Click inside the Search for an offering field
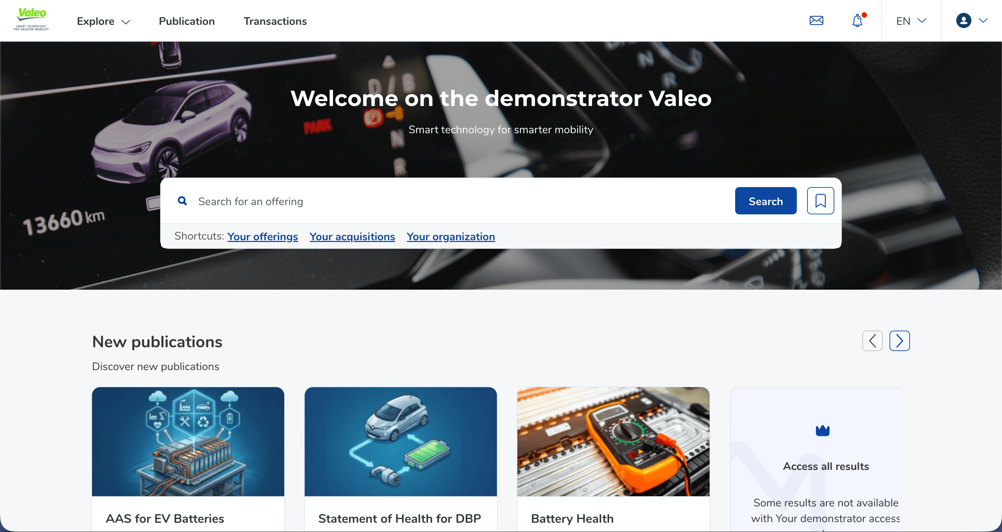Screen dimensions: 1002x532 (x=350, y=201)
